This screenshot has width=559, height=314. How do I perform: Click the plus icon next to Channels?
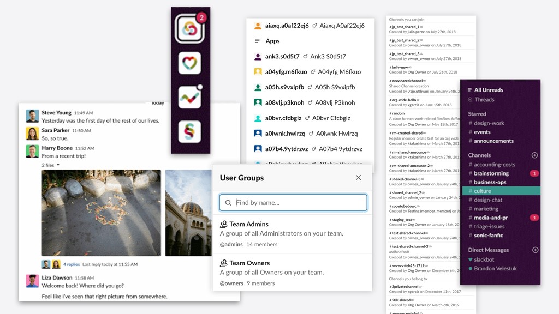coord(535,155)
